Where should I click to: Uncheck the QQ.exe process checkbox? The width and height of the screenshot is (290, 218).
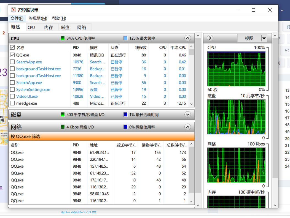[12, 55]
